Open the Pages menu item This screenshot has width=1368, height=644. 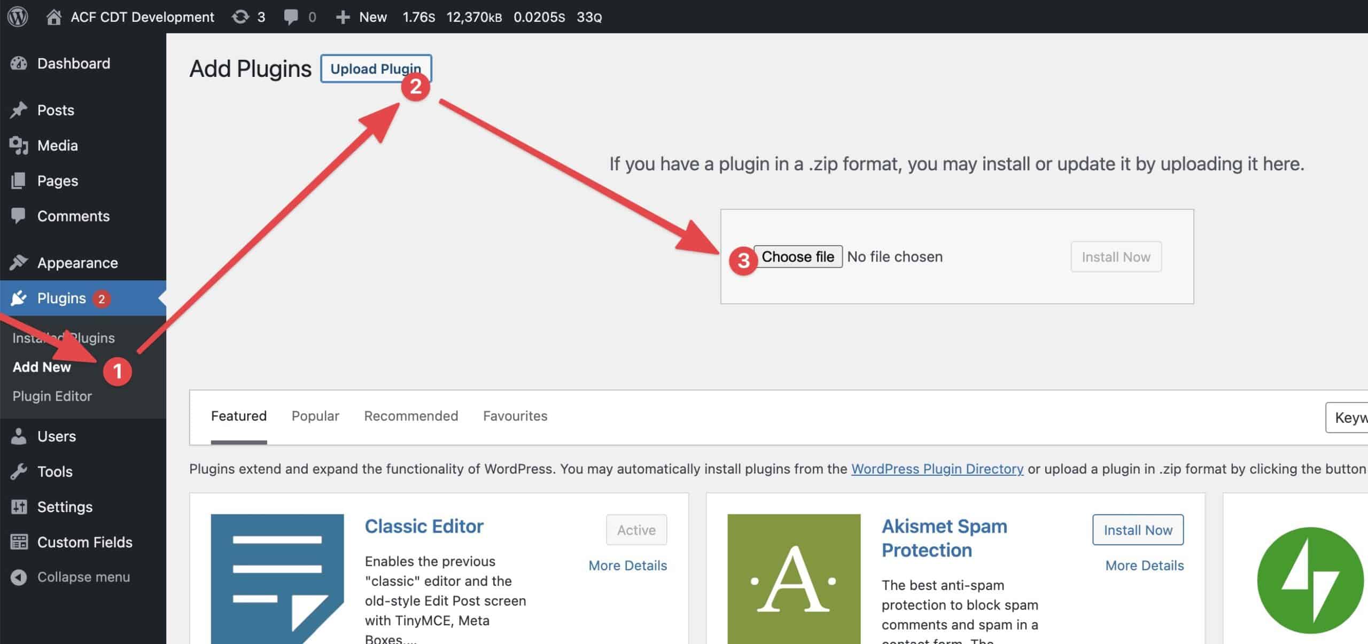(x=58, y=180)
